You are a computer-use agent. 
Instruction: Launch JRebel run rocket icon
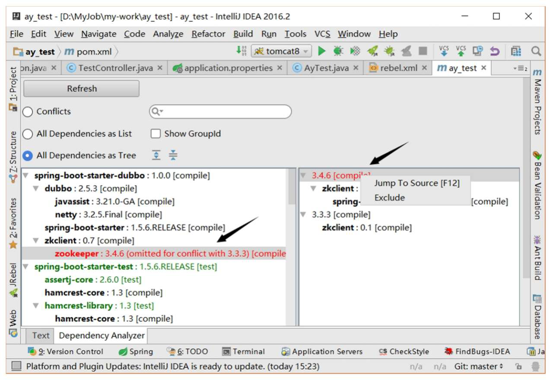pos(372,51)
